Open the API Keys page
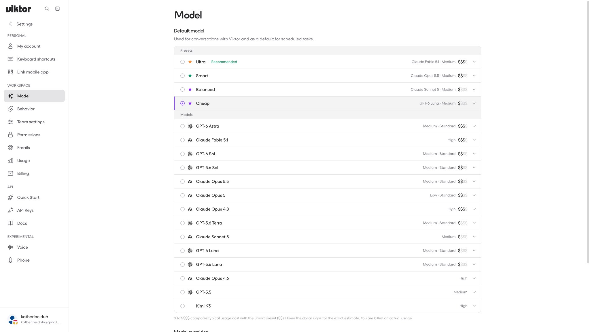 (34, 210)
